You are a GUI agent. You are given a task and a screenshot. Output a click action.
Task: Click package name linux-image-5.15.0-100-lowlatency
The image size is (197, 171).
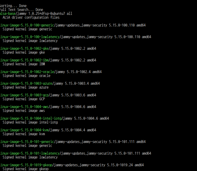point(30,37)
